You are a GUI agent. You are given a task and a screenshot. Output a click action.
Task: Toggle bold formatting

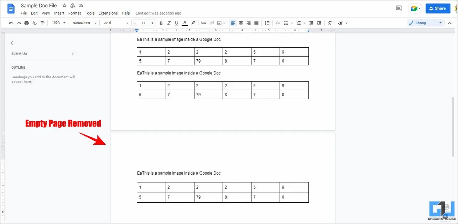(161, 23)
